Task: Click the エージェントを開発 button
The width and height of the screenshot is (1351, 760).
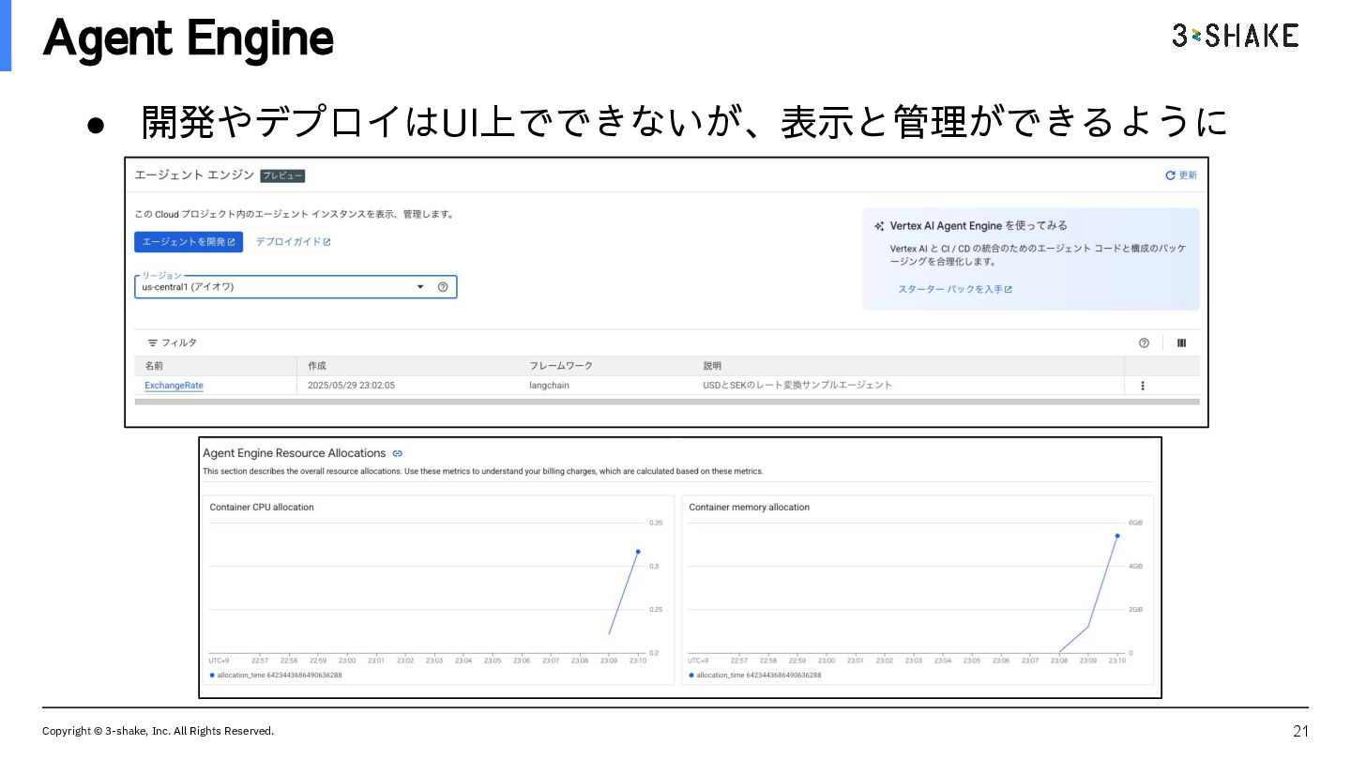Action: [189, 242]
